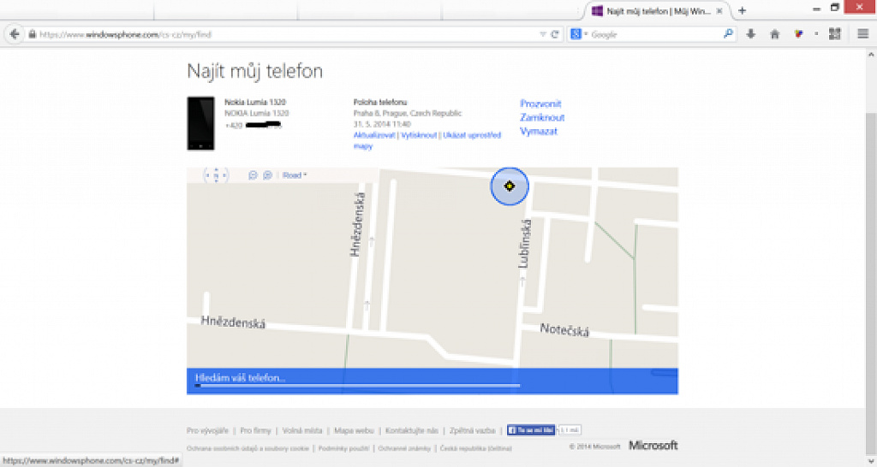Viewport: 877px width, 467px height.
Task: Click the Vytisknout link
Action: click(x=418, y=135)
